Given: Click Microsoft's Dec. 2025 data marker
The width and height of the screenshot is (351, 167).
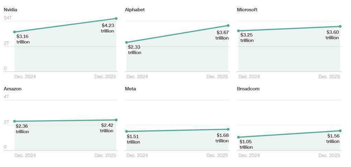Looking at the screenshot, I should (x=340, y=26).
